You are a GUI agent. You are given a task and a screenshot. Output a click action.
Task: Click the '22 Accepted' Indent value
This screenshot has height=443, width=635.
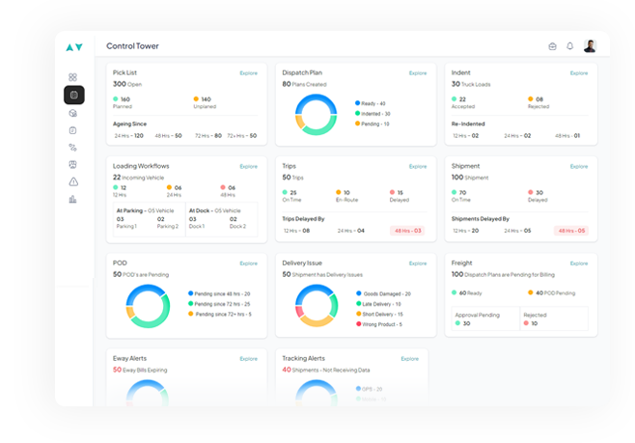[463, 102]
